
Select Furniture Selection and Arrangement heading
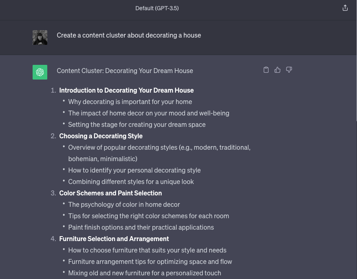point(114,239)
